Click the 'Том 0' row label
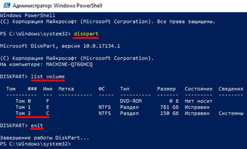 [x=23, y=101]
